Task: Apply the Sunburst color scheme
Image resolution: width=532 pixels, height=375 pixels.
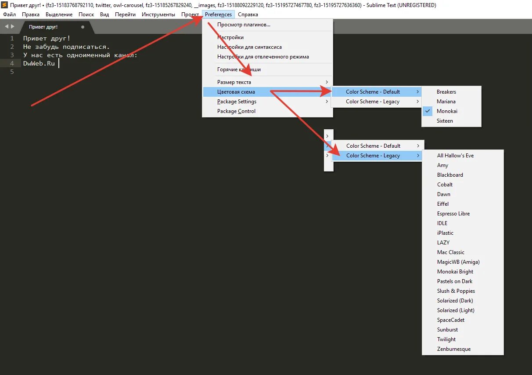Action: 463,330
